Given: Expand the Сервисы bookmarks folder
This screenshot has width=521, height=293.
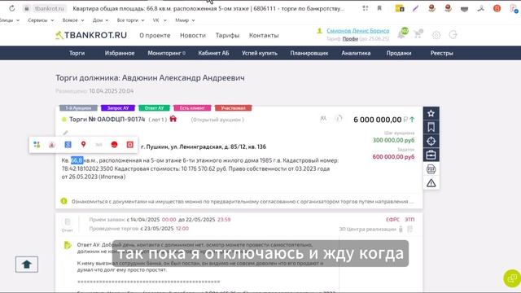Looking at the screenshot, I should [41, 20].
